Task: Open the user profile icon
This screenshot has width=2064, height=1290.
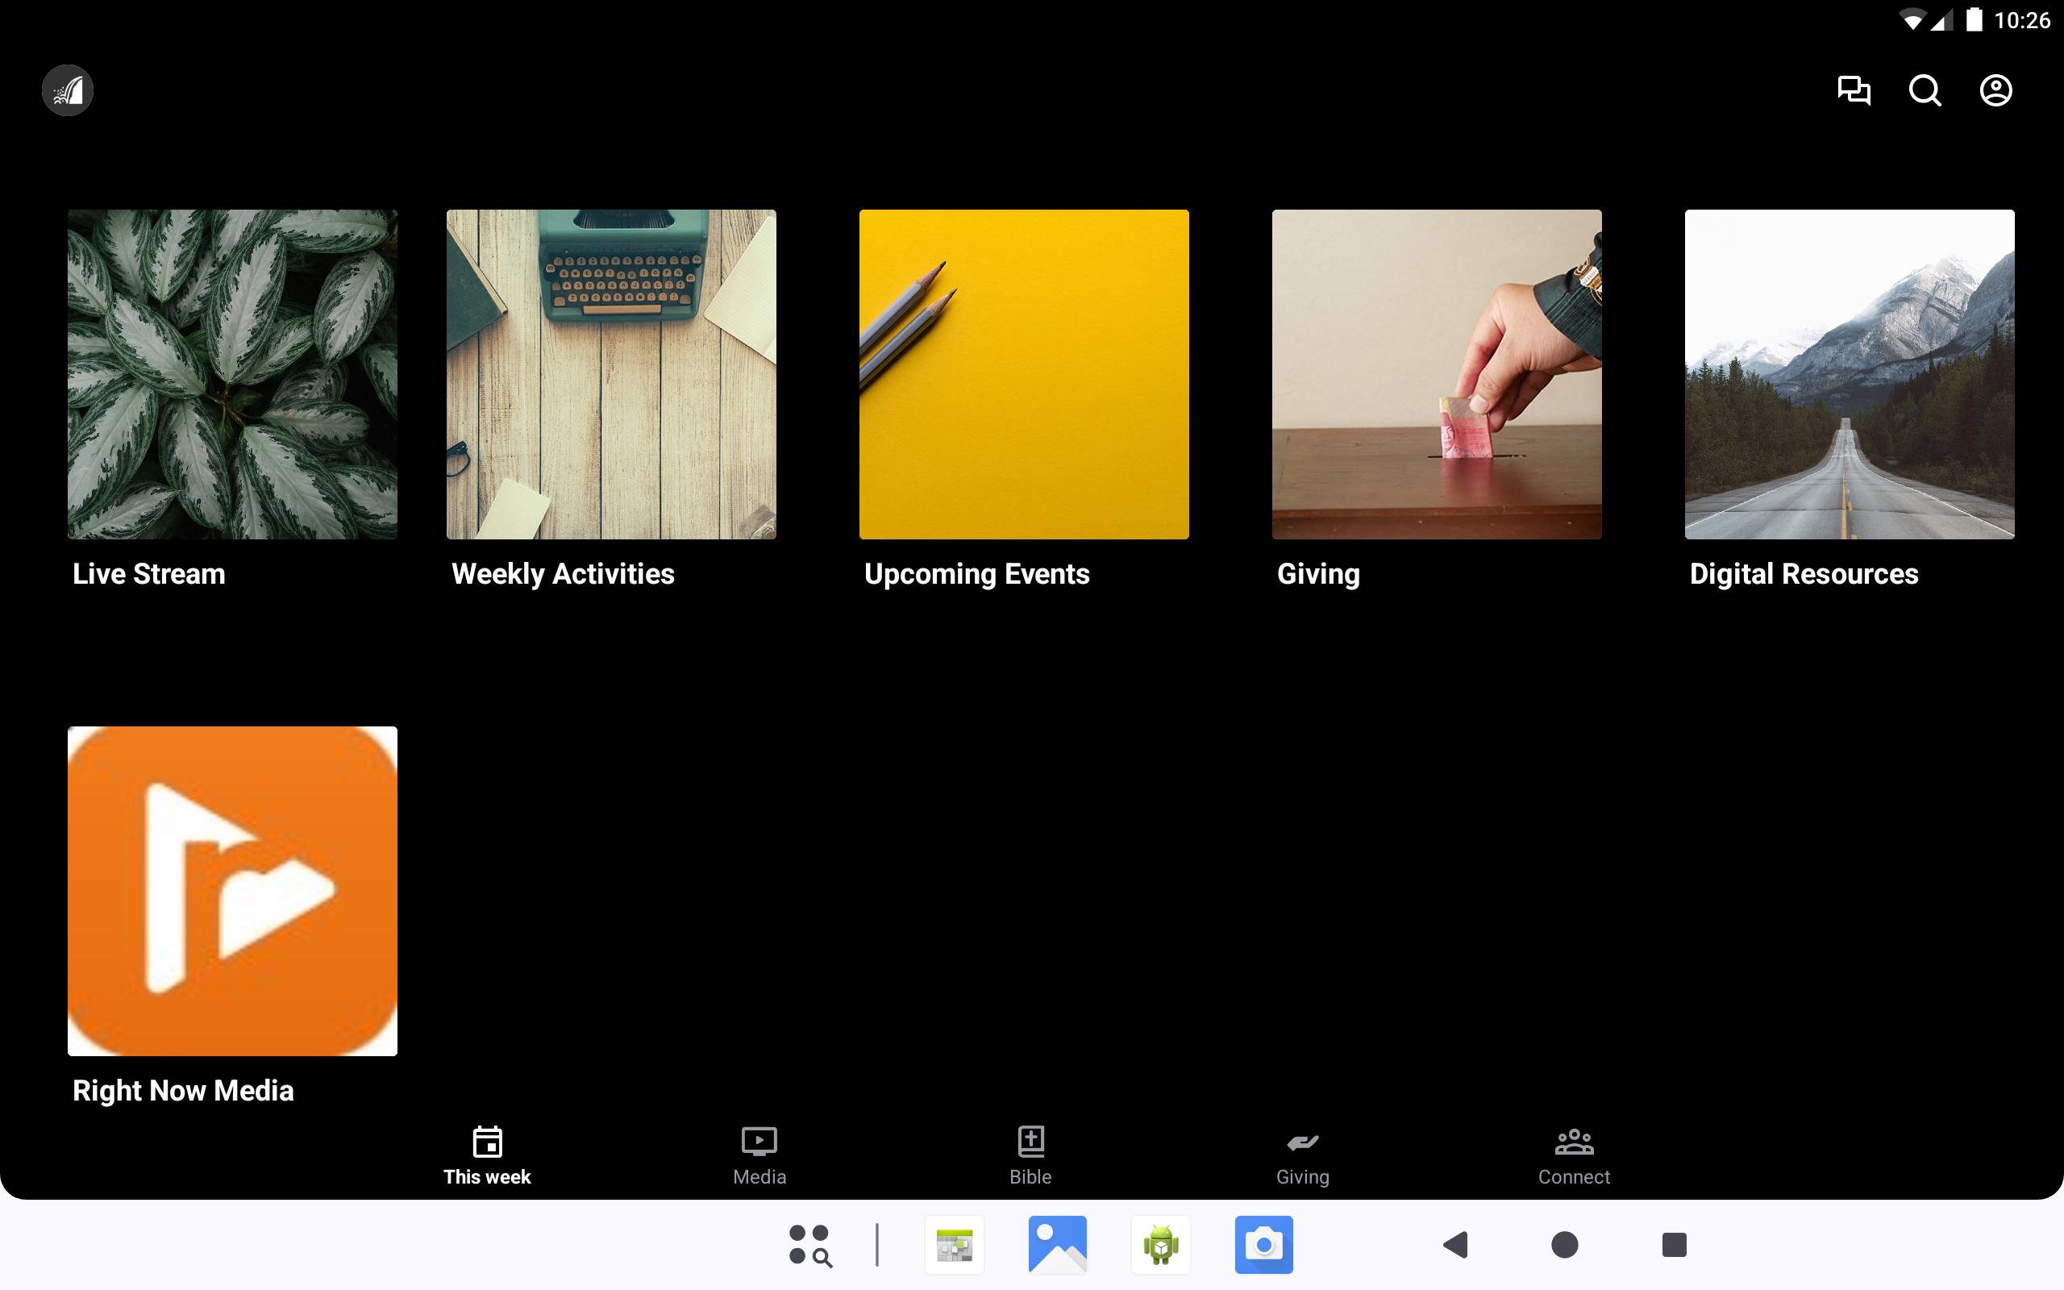Action: coord(1995,89)
